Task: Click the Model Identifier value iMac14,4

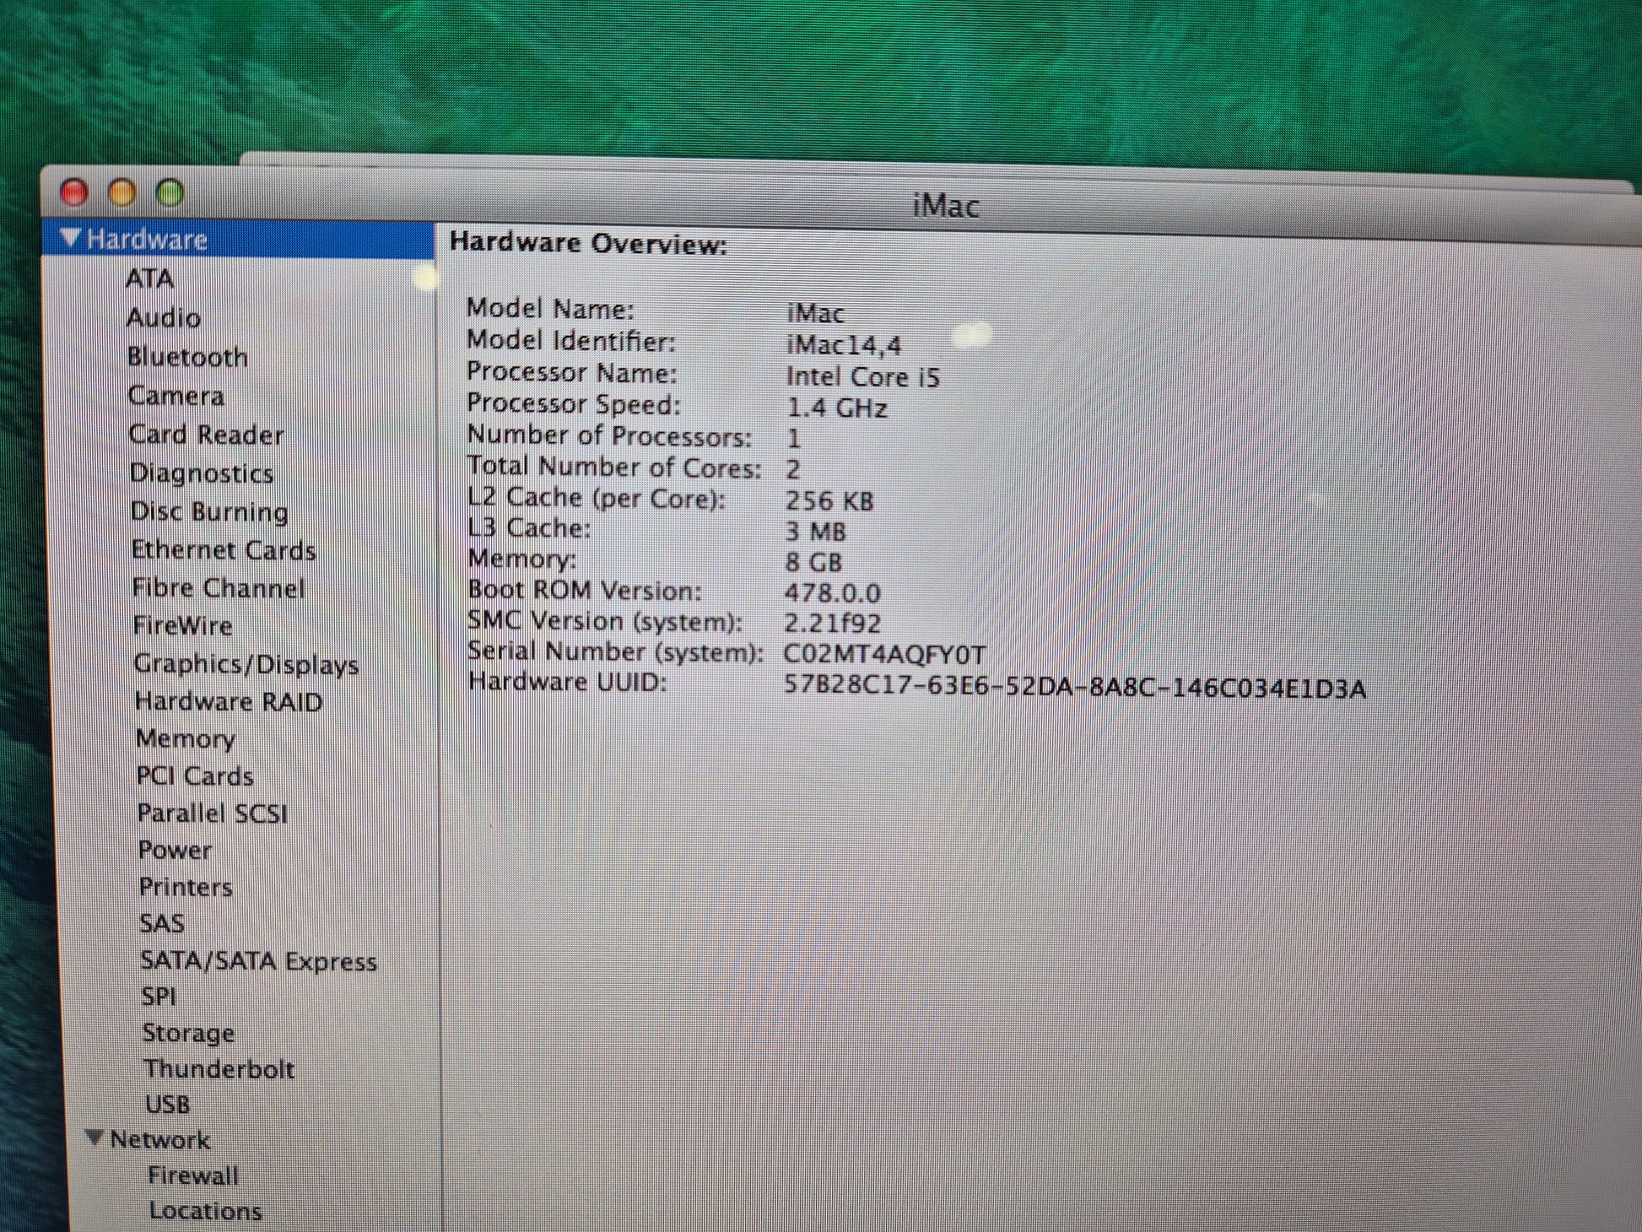Action: tap(844, 345)
